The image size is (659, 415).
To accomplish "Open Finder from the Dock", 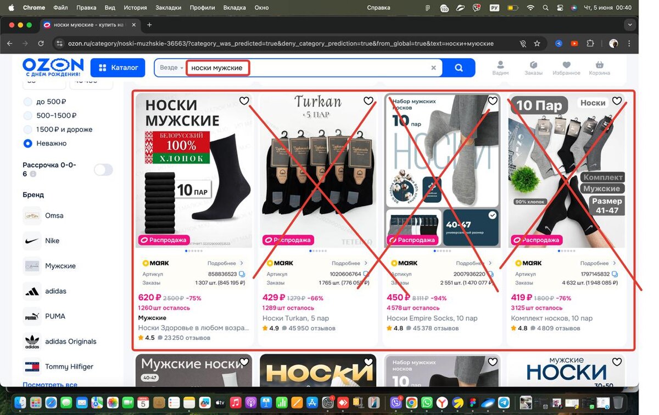I will [20, 403].
